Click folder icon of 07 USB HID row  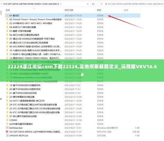click(7, 39)
